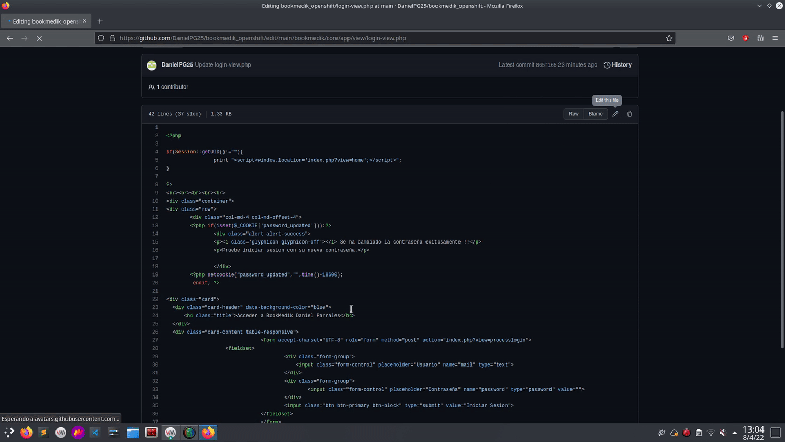This screenshot has width=785, height=442.
Task: Launch Visual Studio Code from the taskbar
Action: coord(95,433)
